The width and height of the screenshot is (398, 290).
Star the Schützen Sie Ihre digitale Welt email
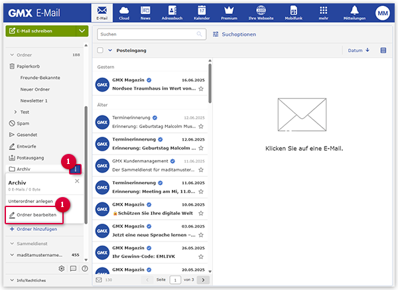(201, 213)
